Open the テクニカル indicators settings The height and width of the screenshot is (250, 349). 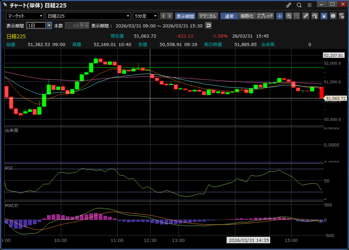(208, 16)
